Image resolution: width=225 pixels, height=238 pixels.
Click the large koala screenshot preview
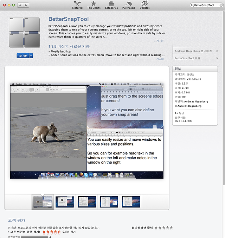(x=87, y=131)
